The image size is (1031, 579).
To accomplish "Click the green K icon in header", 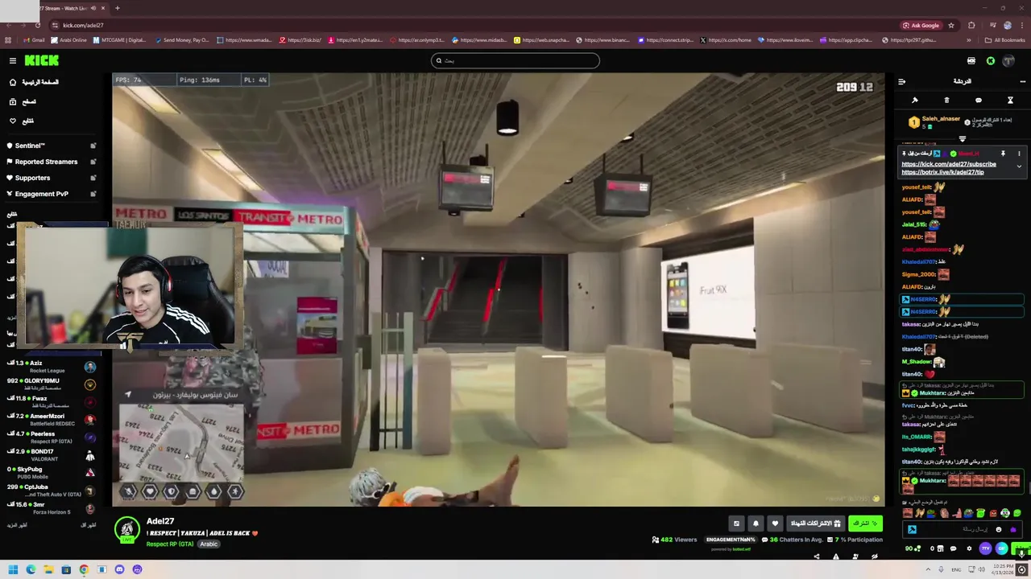I will tap(991, 60).
